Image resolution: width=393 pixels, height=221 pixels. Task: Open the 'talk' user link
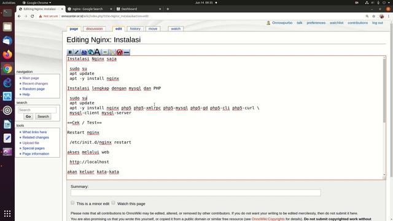point(299,23)
